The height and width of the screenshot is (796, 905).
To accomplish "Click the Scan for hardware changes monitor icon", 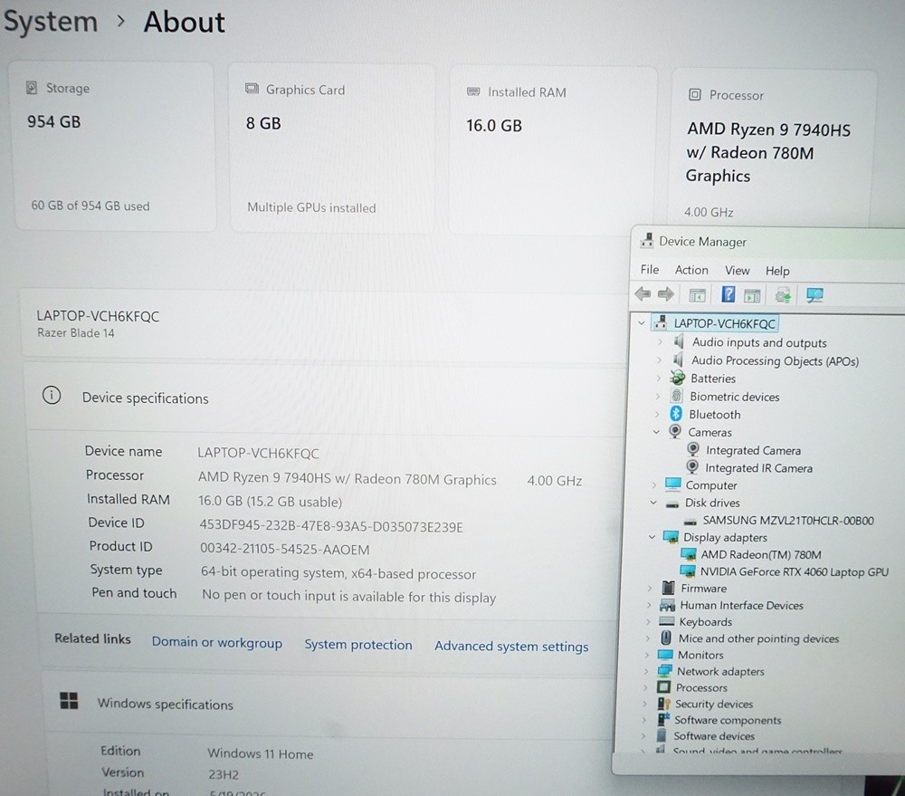I will tap(814, 295).
